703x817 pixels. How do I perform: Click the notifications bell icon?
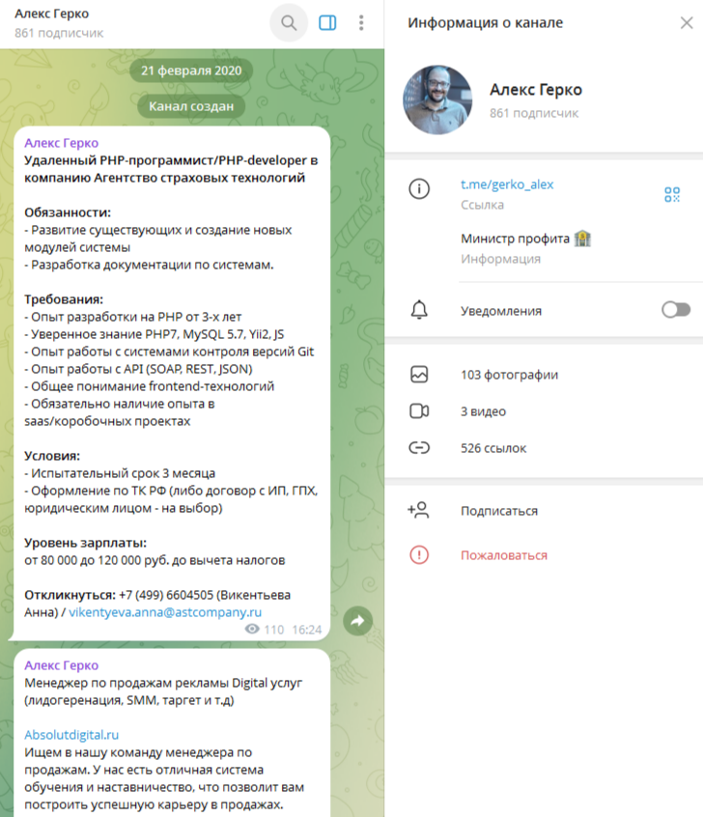pyautogui.click(x=419, y=310)
